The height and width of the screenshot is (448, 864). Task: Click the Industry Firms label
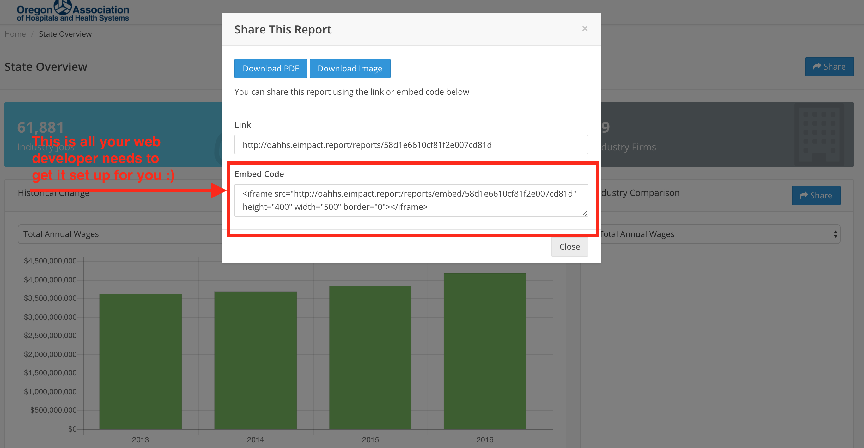coord(628,147)
